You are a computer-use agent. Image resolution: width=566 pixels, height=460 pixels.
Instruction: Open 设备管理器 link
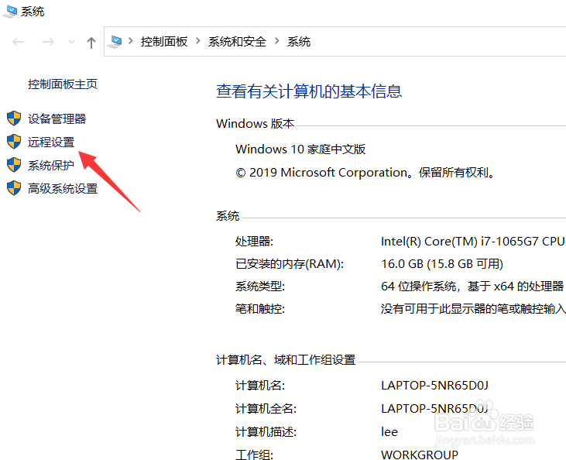[x=57, y=118]
